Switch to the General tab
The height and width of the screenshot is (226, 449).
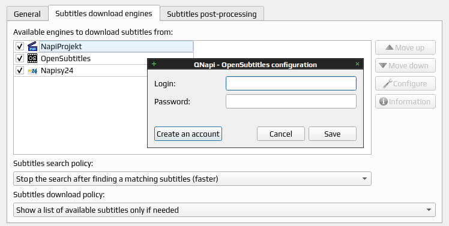[27, 14]
